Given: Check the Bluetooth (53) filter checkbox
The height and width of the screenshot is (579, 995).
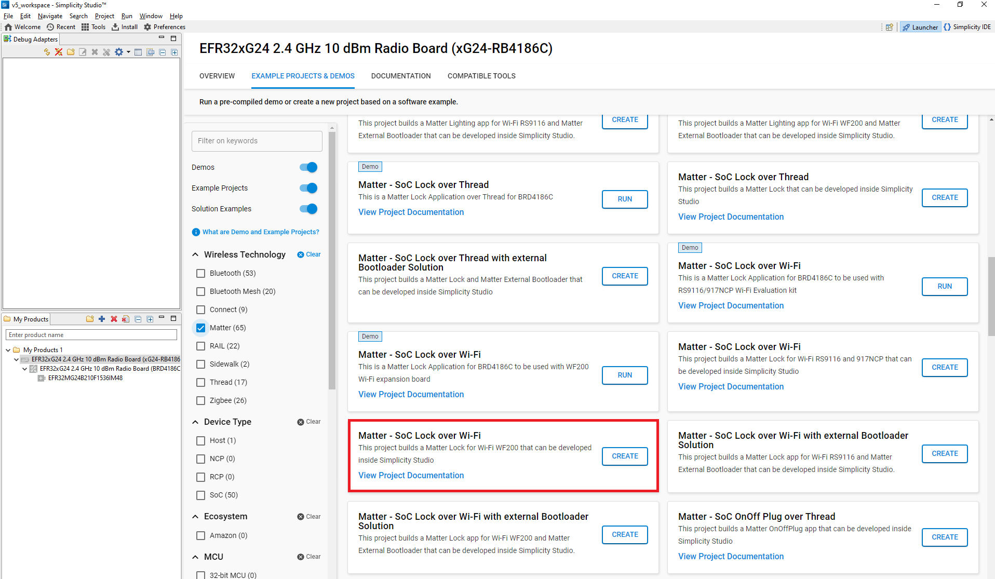Looking at the screenshot, I should click(x=200, y=273).
